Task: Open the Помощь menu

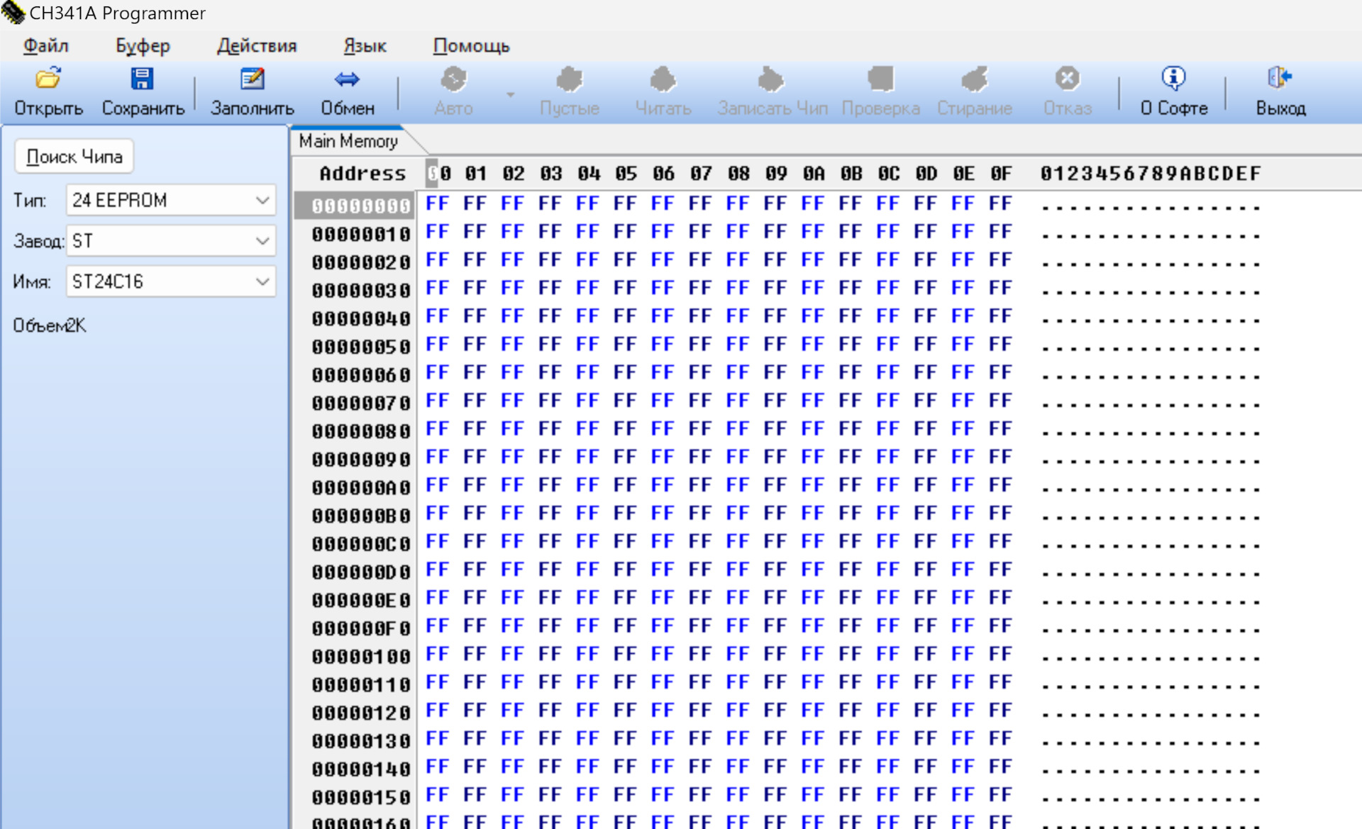Action: [x=471, y=46]
